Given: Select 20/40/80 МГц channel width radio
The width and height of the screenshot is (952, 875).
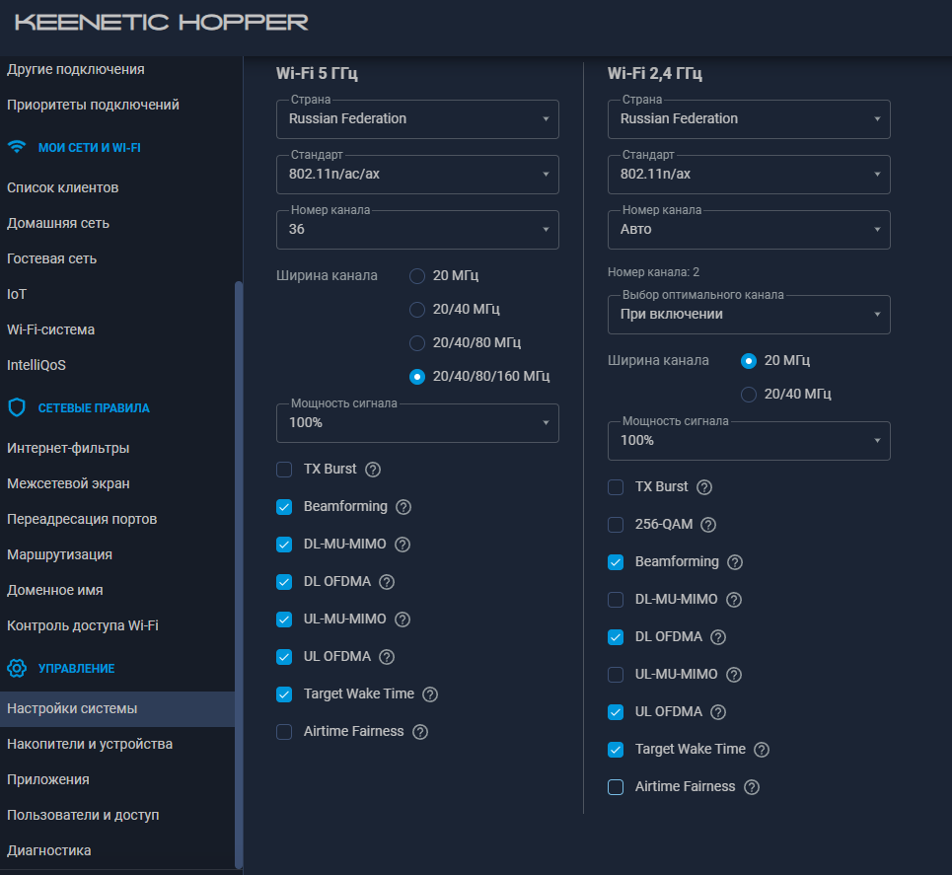Looking at the screenshot, I should point(417,342).
